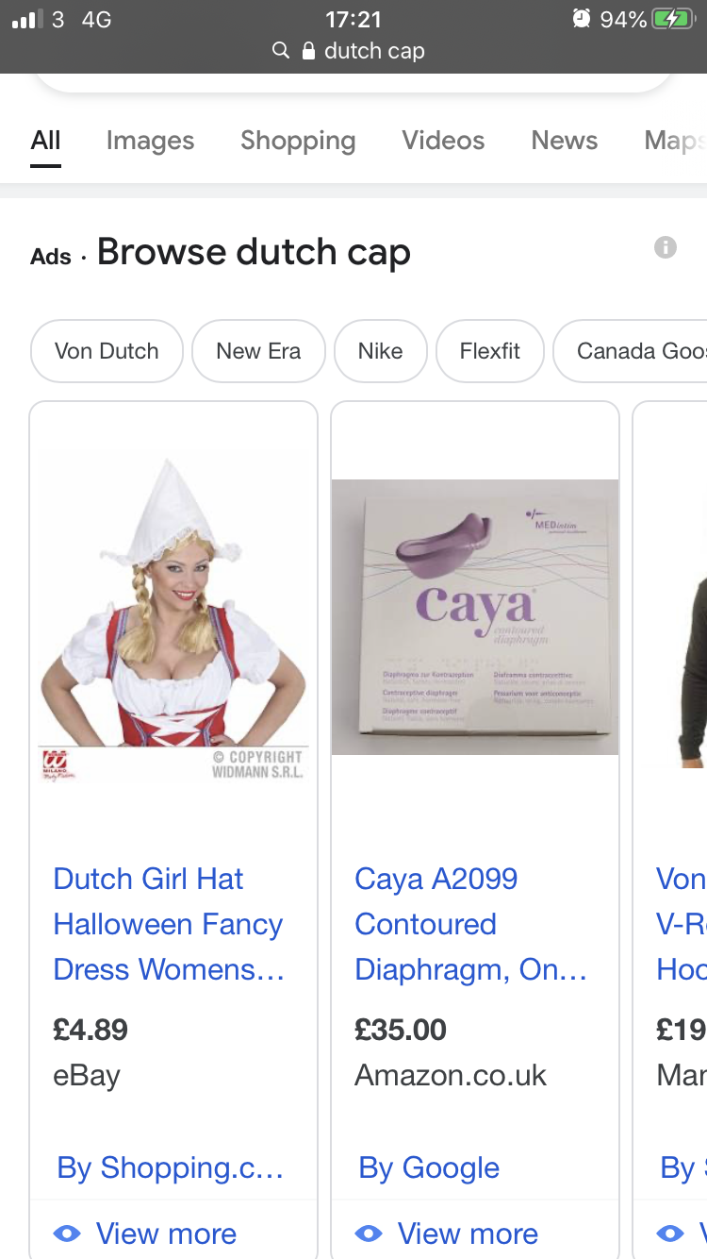Tap the signal strength bars icon

coord(27,20)
